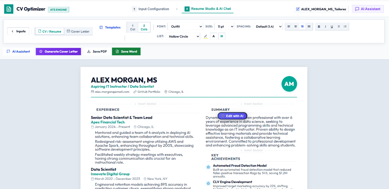Save resume as PDF
This screenshot has height=189, width=389.
click(97, 51)
